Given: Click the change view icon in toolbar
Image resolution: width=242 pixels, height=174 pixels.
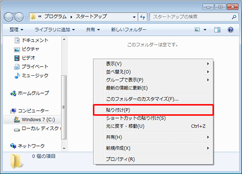Looking at the screenshot, I should (x=197, y=29).
